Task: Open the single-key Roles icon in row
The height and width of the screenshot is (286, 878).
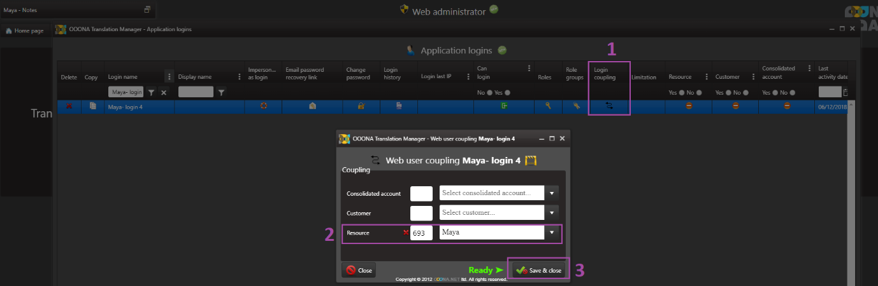Action: 547,106
